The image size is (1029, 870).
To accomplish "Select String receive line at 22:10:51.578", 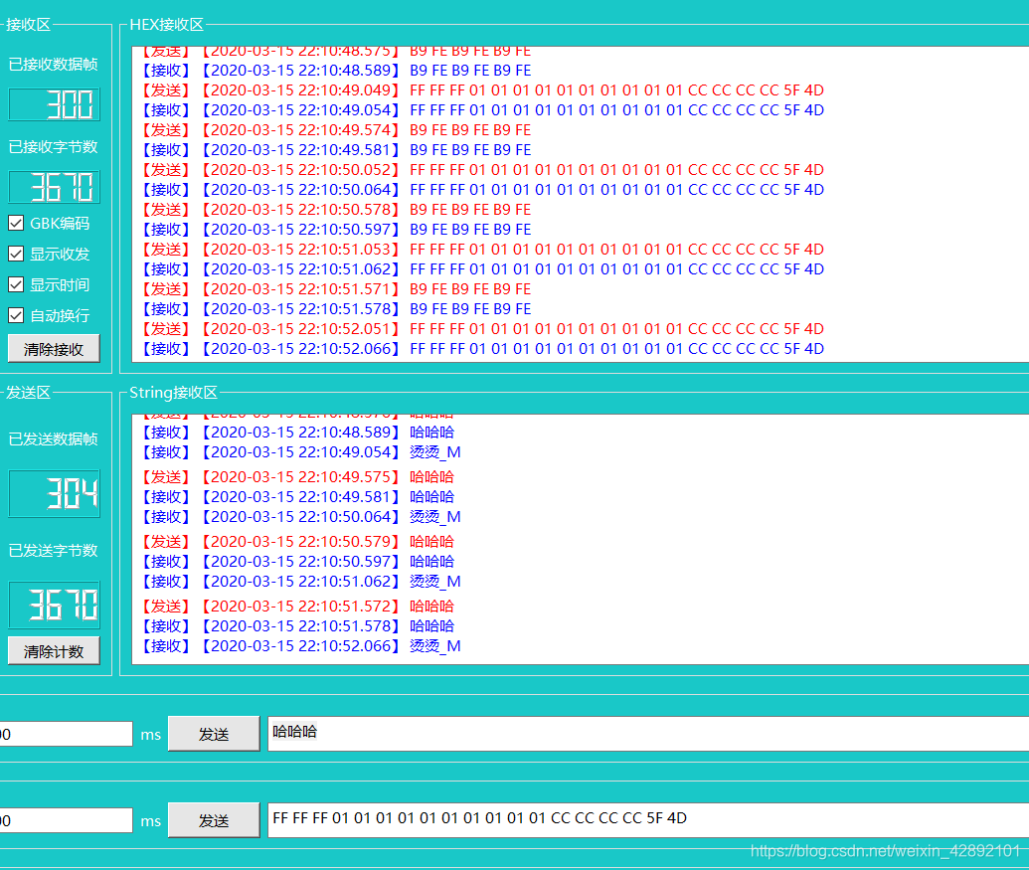I will (298, 626).
